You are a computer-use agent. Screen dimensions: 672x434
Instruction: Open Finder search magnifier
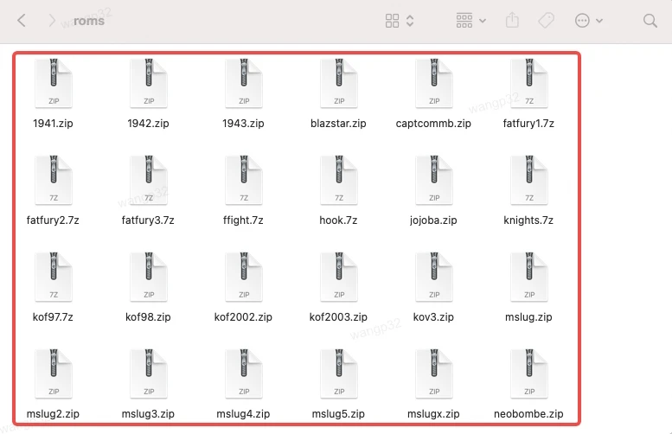pyautogui.click(x=650, y=21)
